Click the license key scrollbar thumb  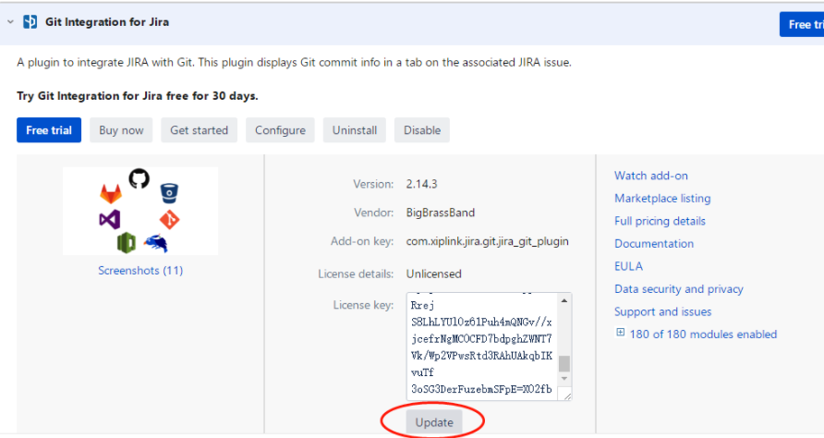(563, 363)
